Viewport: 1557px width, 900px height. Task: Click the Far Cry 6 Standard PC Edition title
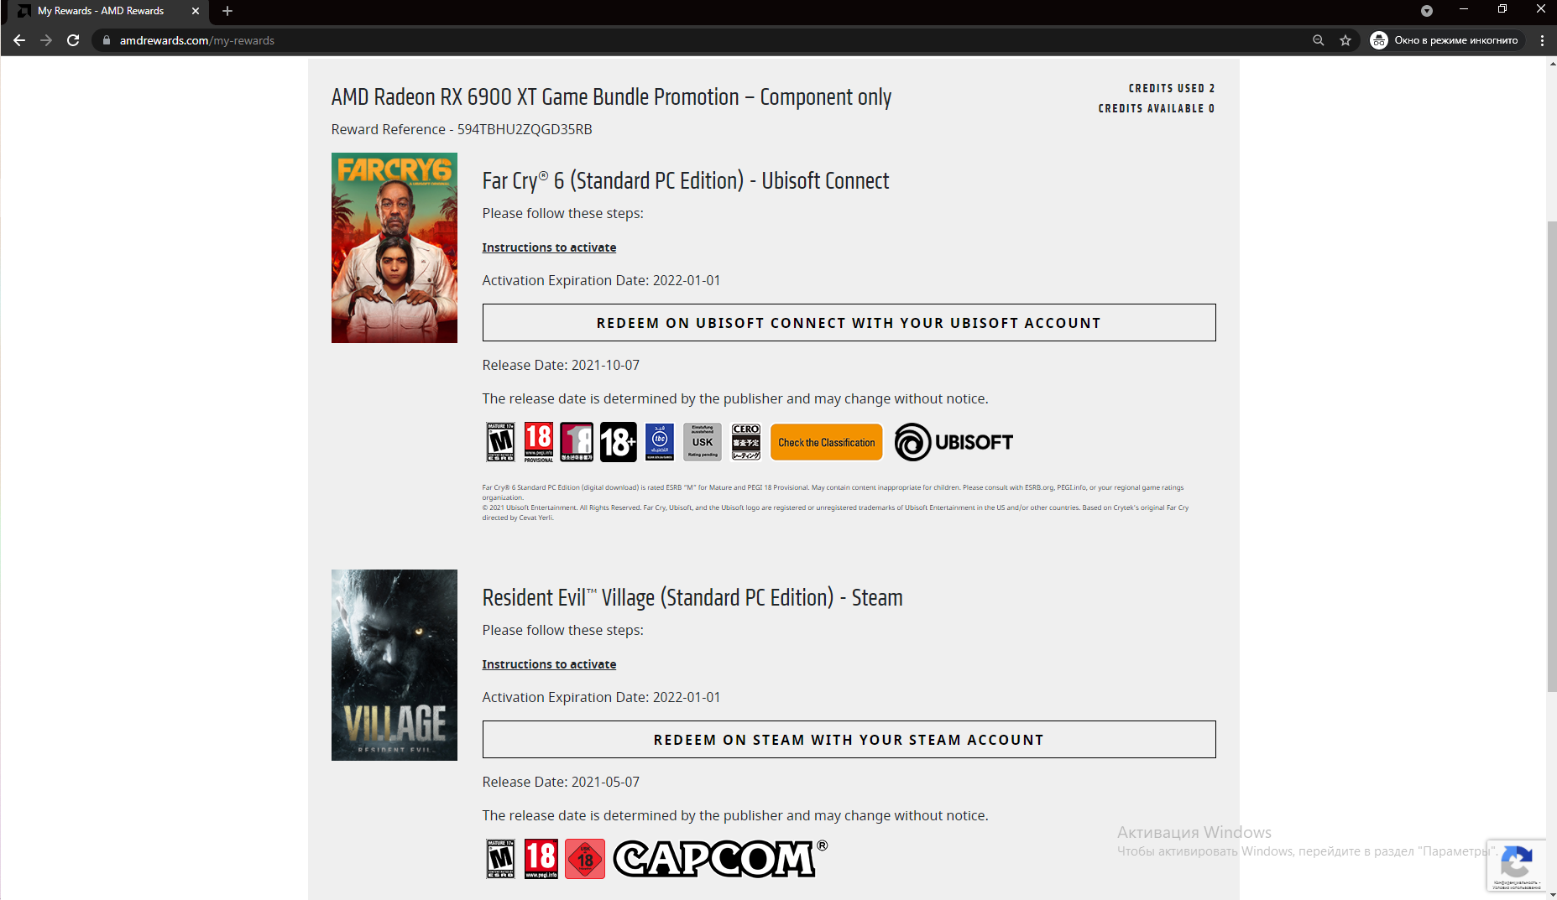click(686, 181)
